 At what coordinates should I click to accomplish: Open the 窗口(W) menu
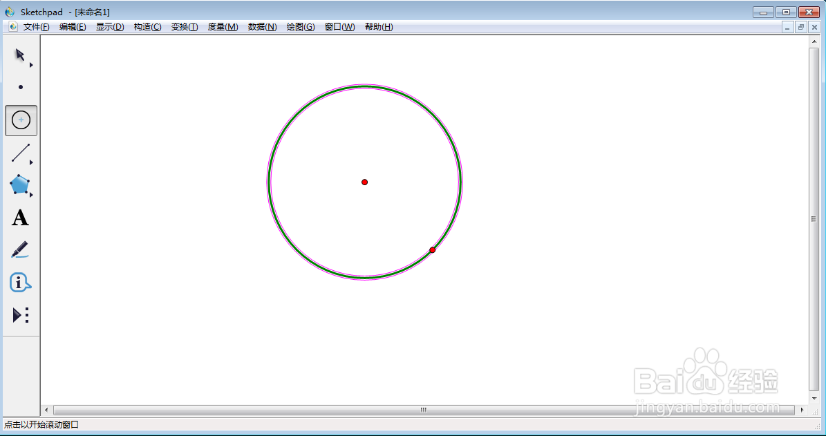[340, 27]
